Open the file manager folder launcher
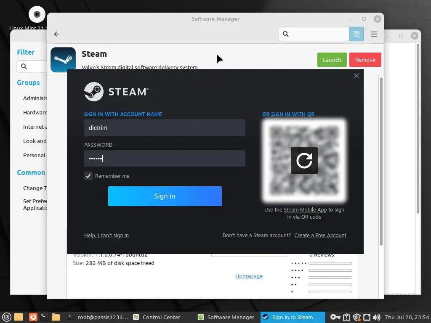Image resolution: width=431 pixels, height=323 pixels. click(56, 317)
